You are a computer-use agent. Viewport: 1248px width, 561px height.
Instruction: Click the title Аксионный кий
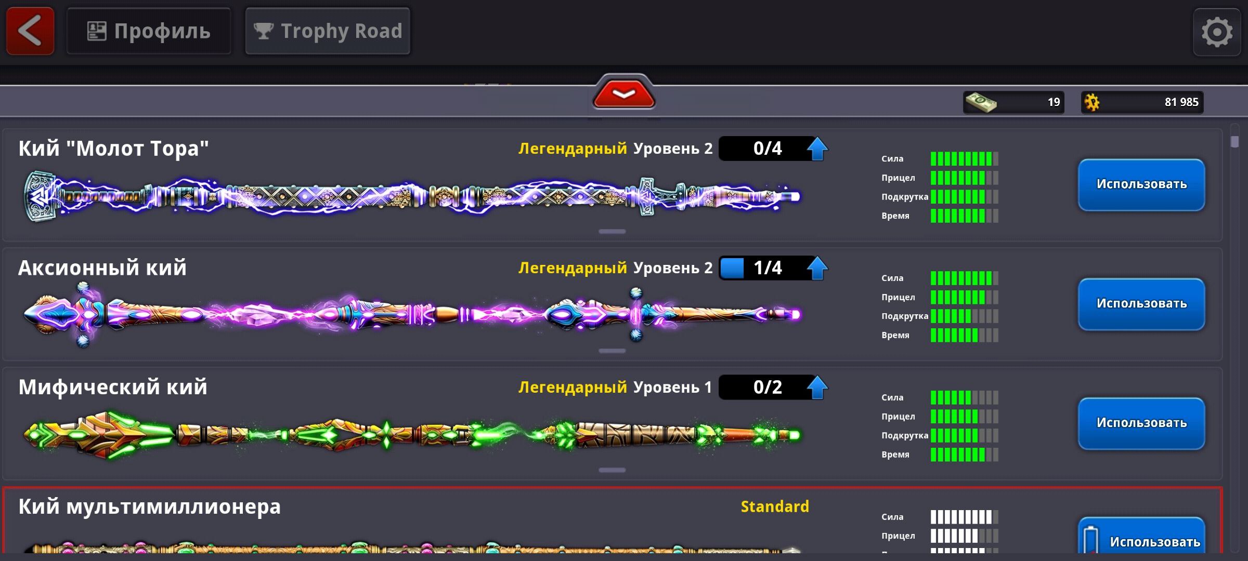click(x=102, y=268)
